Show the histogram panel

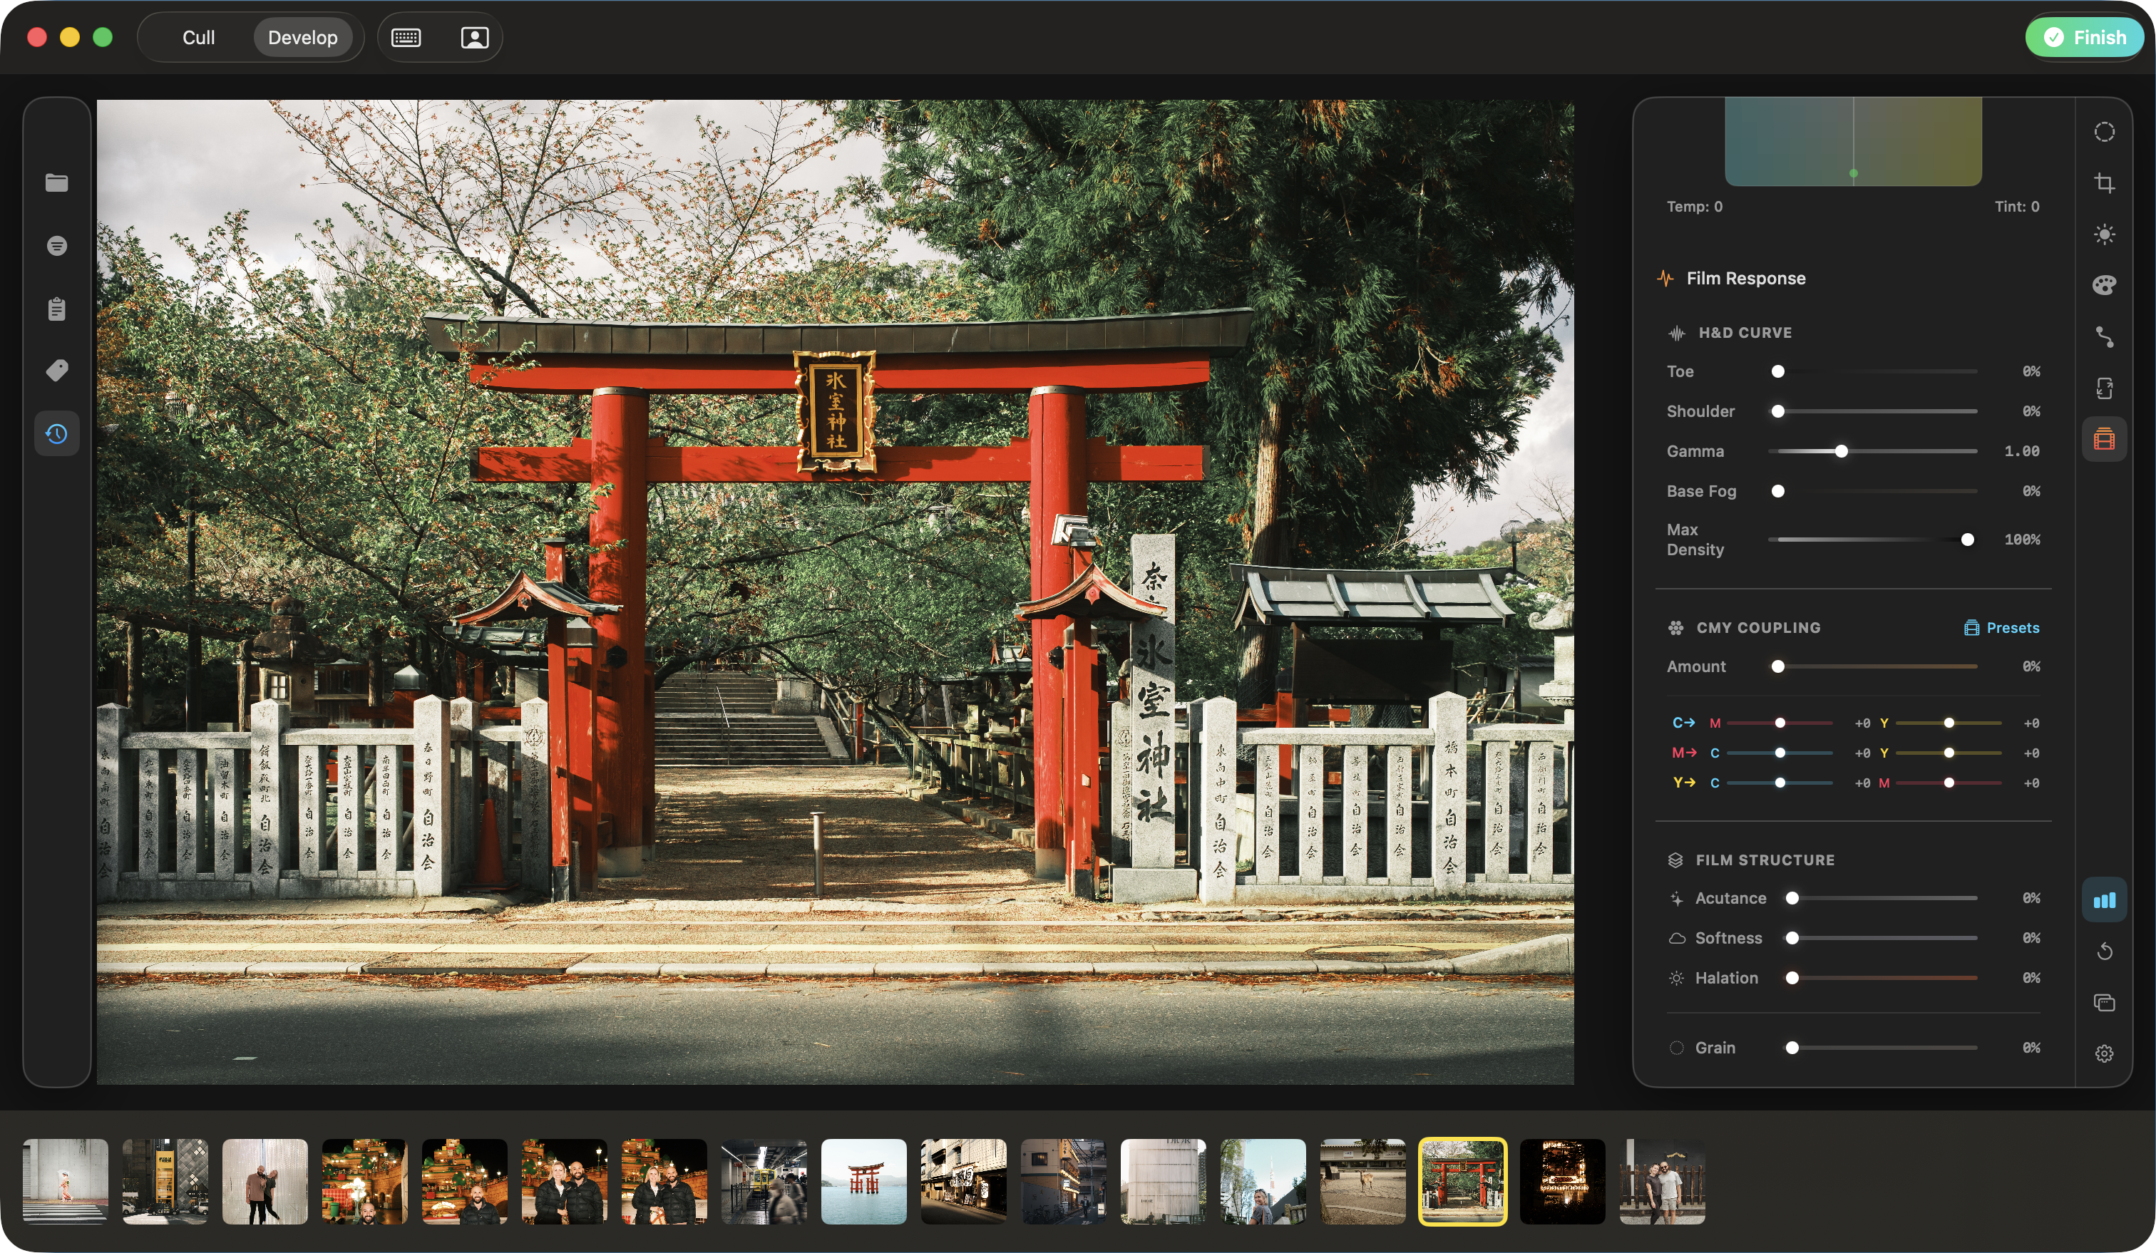click(2105, 898)
